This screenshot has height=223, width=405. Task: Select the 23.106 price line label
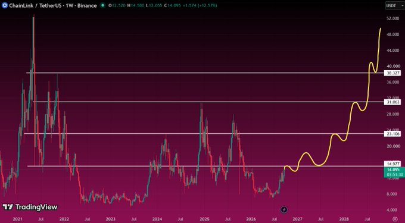(x=393, y=134)
